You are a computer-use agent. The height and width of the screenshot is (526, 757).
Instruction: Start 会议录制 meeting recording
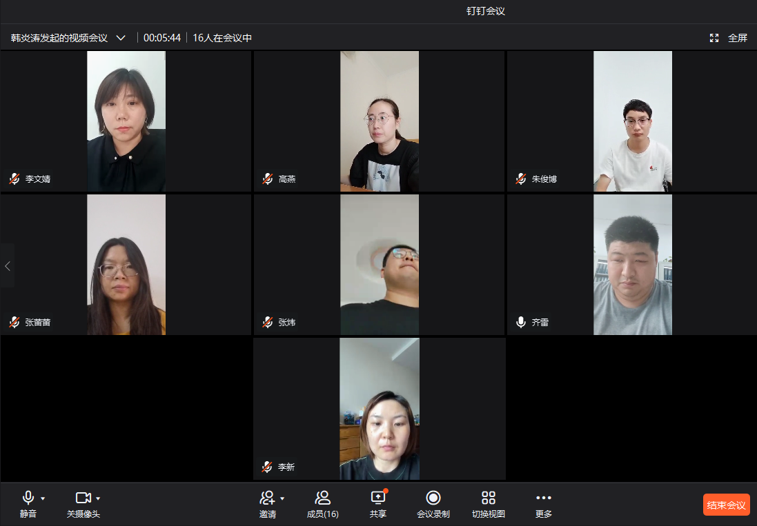pyautogui.click(x=433, y=498)
